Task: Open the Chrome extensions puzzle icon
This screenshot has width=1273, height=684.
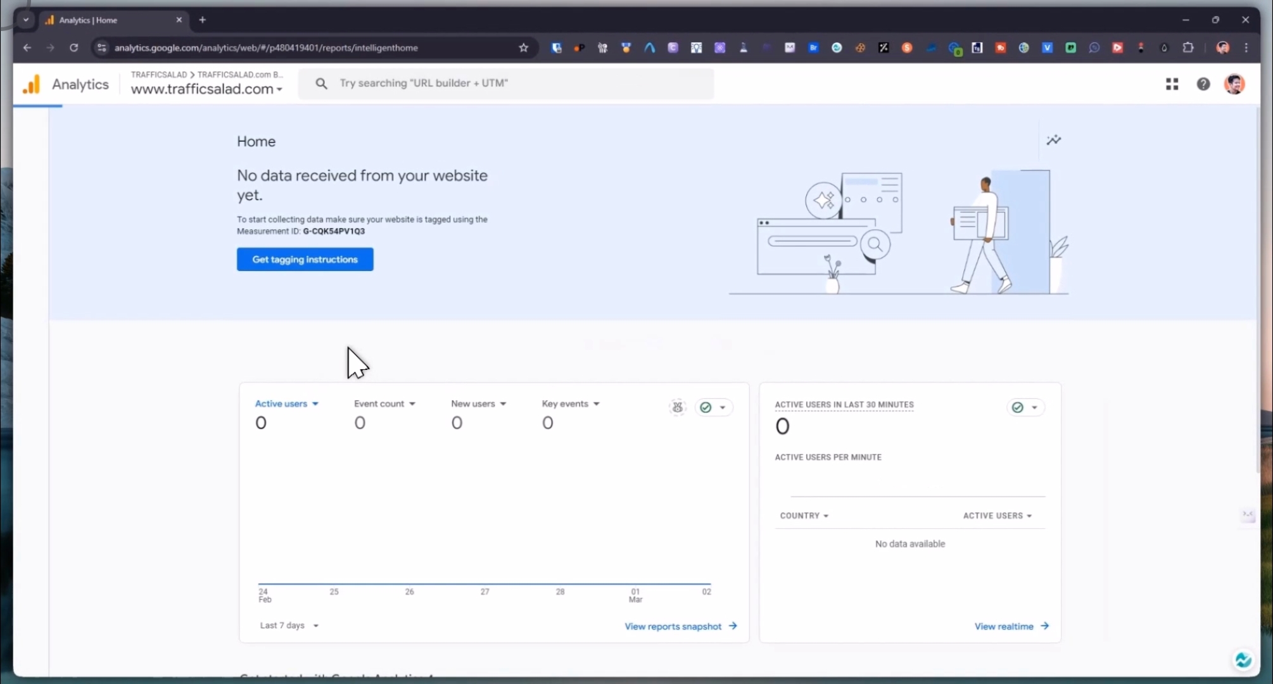Action: [1188, 47]
